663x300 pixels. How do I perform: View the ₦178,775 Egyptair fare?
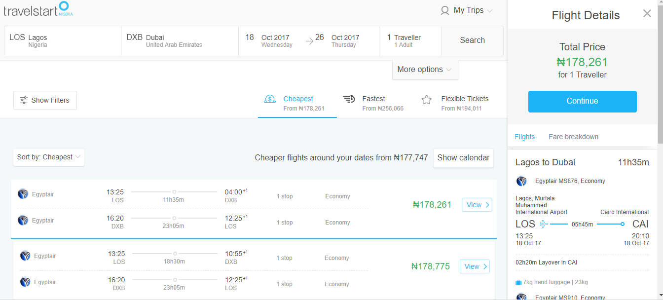(475, 266)
